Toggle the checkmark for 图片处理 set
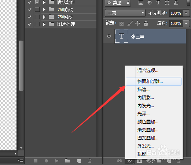This screenshot has height=165, width=191. pos(30,24)
